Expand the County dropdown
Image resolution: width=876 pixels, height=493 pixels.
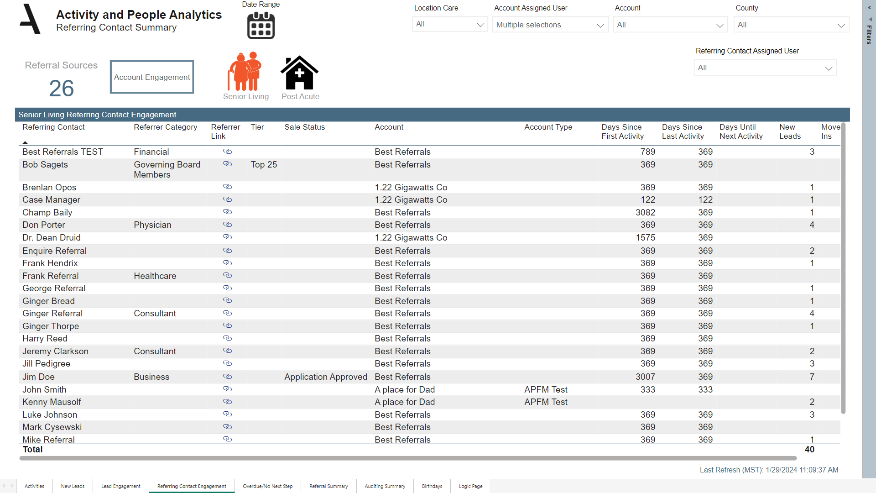tap(791, 25)
